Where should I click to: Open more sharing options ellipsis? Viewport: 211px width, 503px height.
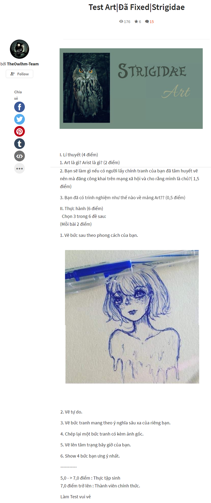point(19,168)
